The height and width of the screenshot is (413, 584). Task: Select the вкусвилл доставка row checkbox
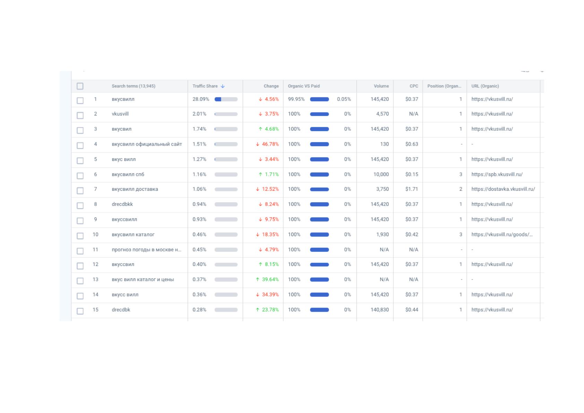(80, 191)
